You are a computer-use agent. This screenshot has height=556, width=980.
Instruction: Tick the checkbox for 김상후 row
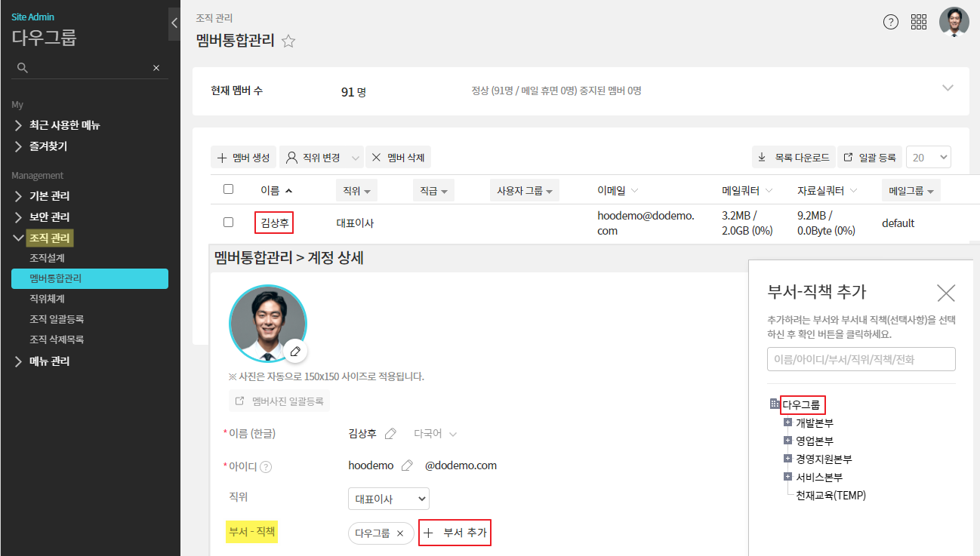pyautogui.click(x=229, y=223)
